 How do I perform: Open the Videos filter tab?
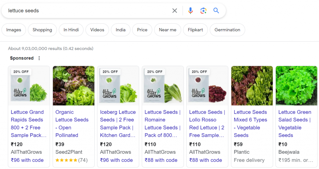point(97,30)
